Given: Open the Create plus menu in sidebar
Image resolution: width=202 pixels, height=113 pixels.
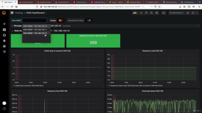Looking at the screenshot, I should point(4,24).
